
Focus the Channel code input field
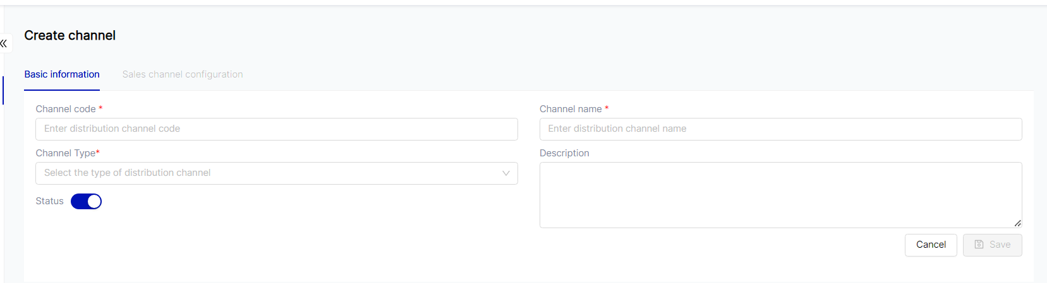pyautogui.click(x=276, y=129)
